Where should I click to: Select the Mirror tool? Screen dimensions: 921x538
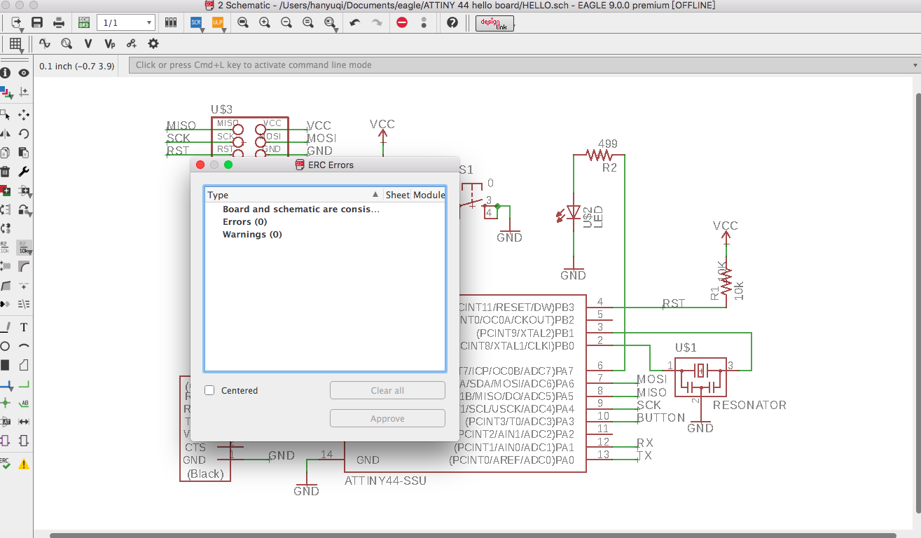pos(5,134)
